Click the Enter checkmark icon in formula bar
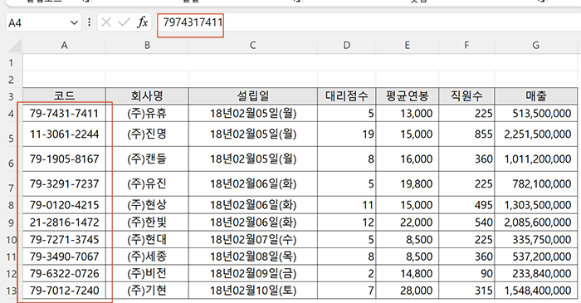The width and height of the screenshot is (581, 303). [124, 22]
